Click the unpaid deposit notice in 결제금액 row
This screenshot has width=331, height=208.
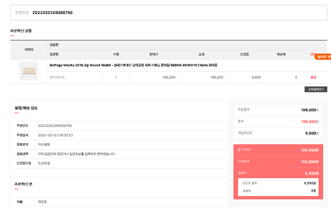pos(77,154)
